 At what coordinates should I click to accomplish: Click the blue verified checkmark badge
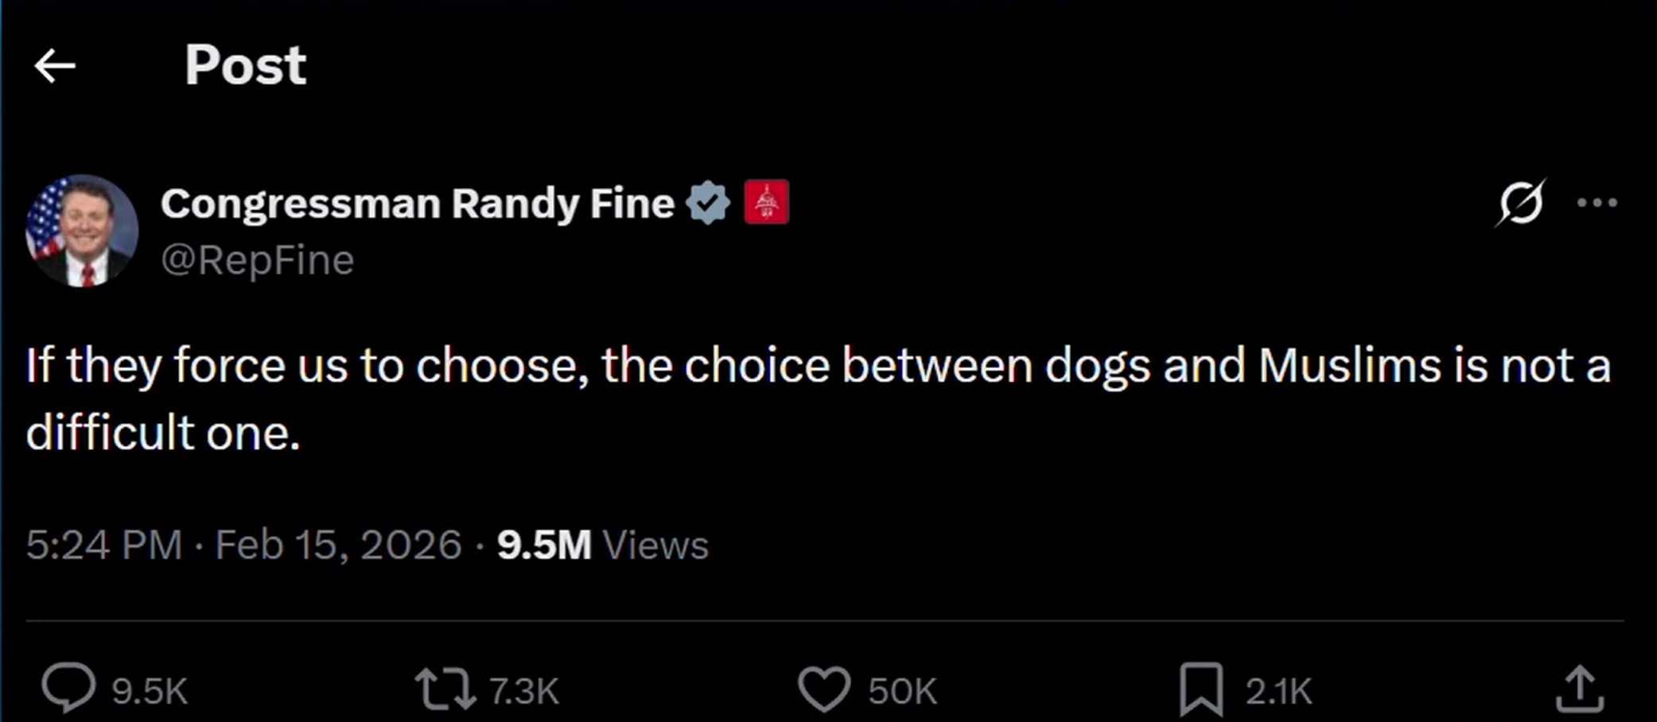tap(708, 203)
